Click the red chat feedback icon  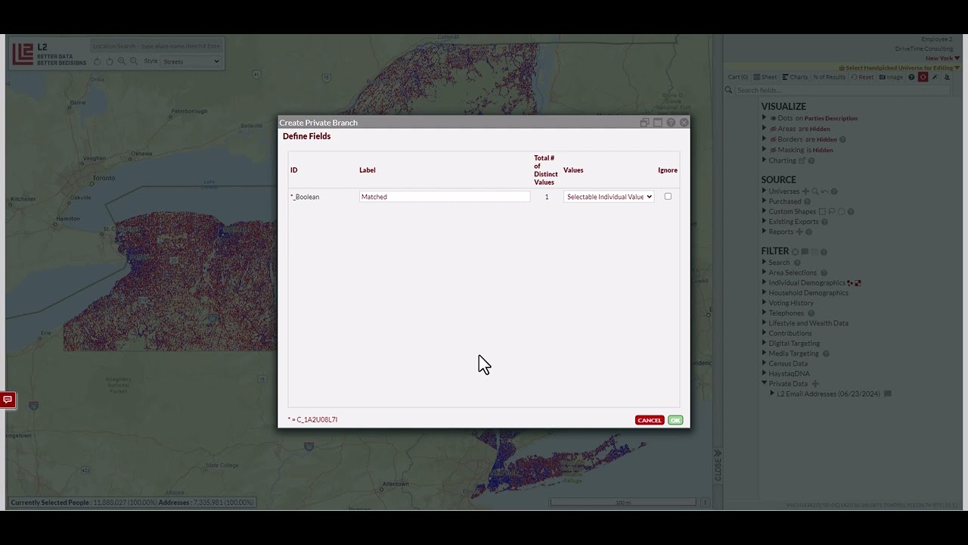(8, 400)
